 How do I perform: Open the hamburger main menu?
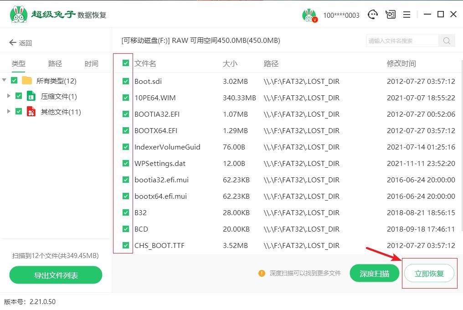coord(407,14)
